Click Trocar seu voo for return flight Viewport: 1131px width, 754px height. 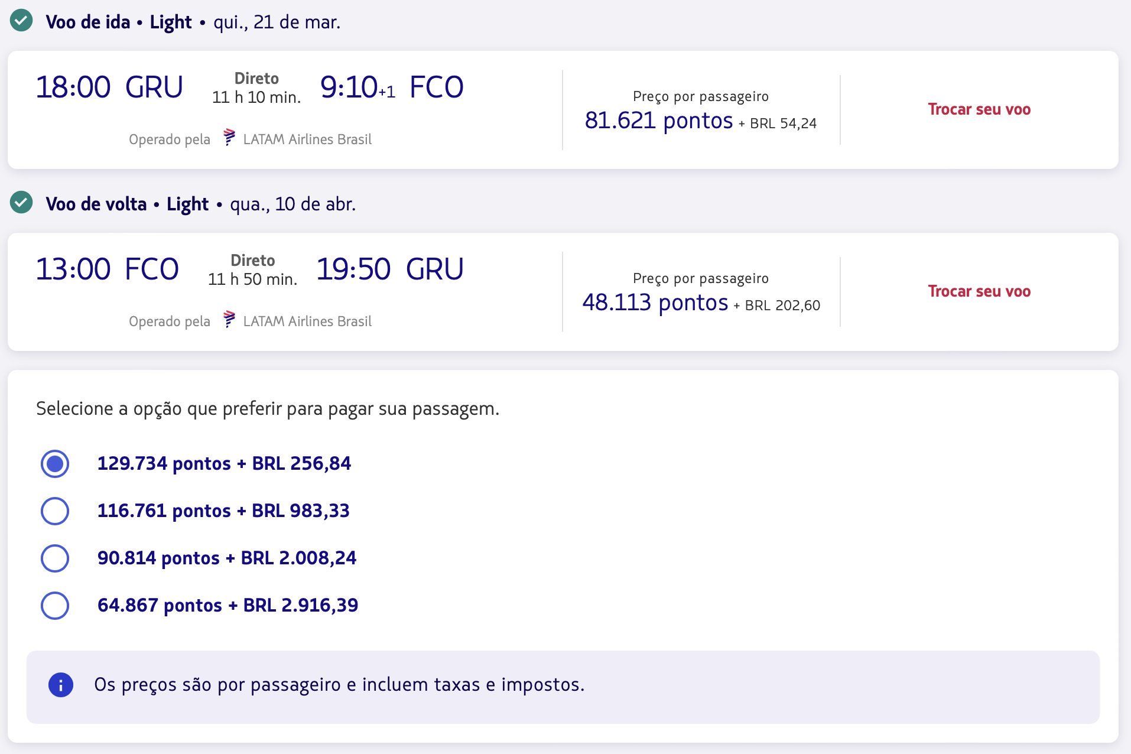pyautogui.click(x=979, y=291)
